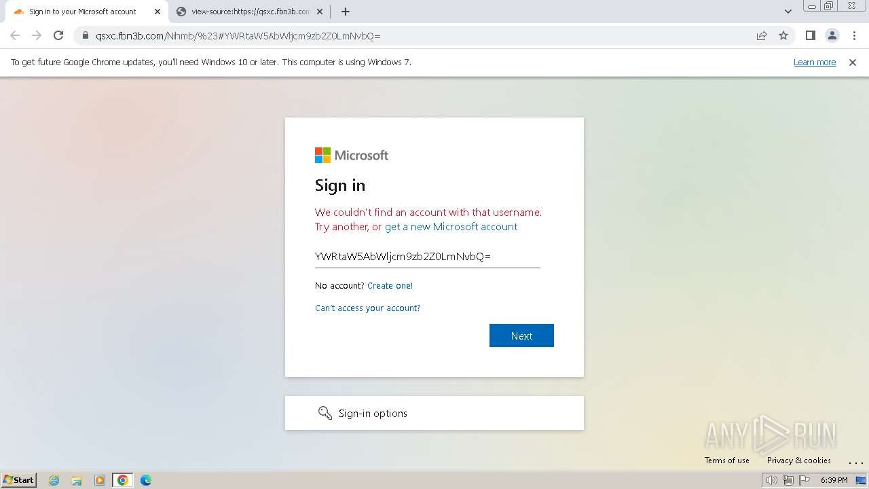Launch Internet Explorer from taskbar
Image resolution: width=869 pixels, height=489 pixels.
tap(54, 480)
